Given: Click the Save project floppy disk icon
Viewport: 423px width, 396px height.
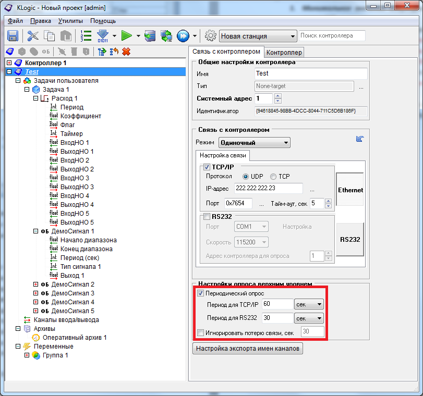Looking at the screenshot, I should click(x=13, y=36).
